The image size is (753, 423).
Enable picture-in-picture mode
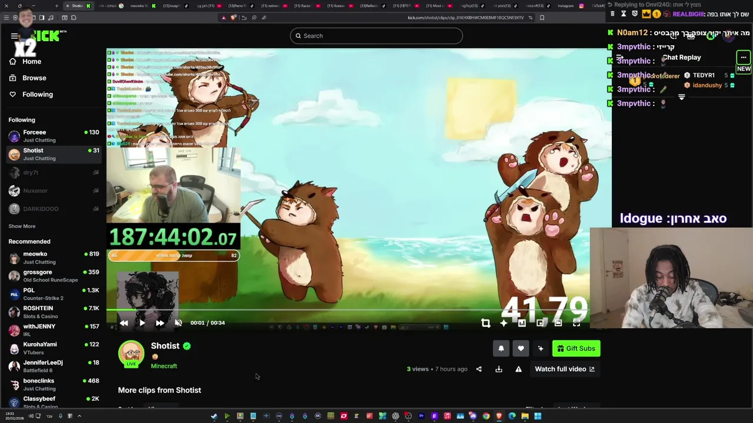(x=540, y=323)
